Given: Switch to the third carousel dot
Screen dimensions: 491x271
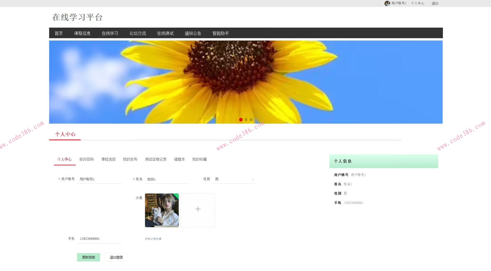Looking at the screenshot, I should pyautogui.click(x=251, y=120).
